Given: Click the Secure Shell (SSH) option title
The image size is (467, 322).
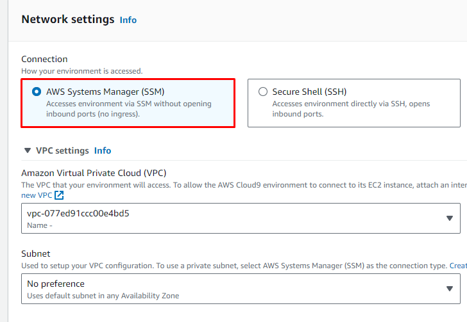Looking at the screenshot, I should [309, 92].
